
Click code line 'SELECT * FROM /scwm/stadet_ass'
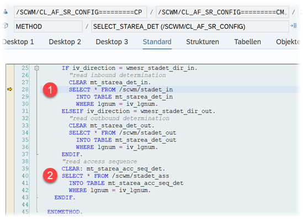point(115,176)
